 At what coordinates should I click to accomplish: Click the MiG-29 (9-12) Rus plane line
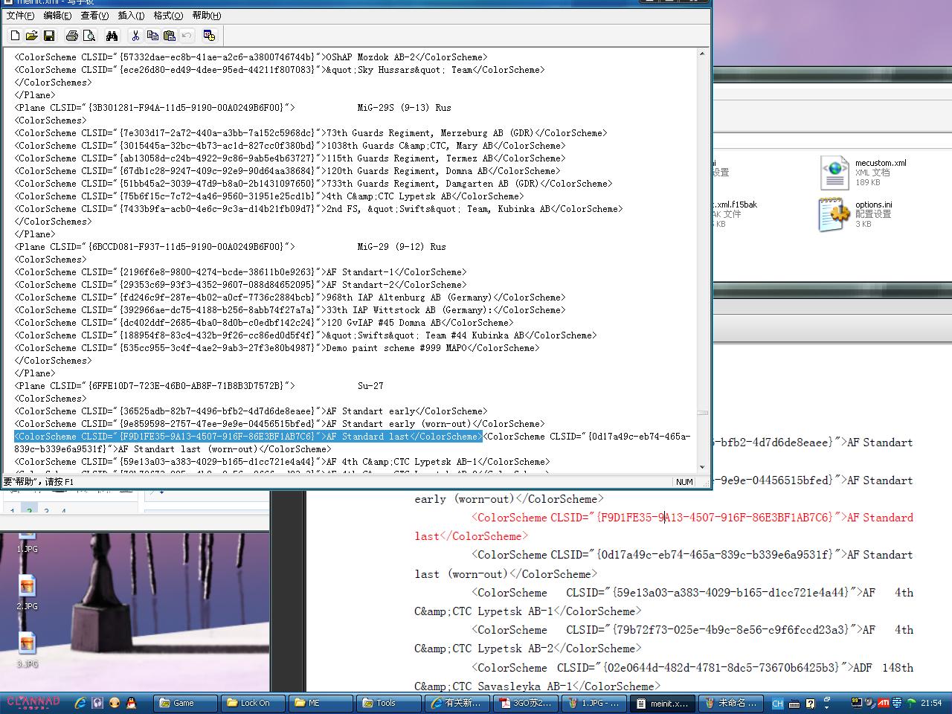(x=231, y=247)
